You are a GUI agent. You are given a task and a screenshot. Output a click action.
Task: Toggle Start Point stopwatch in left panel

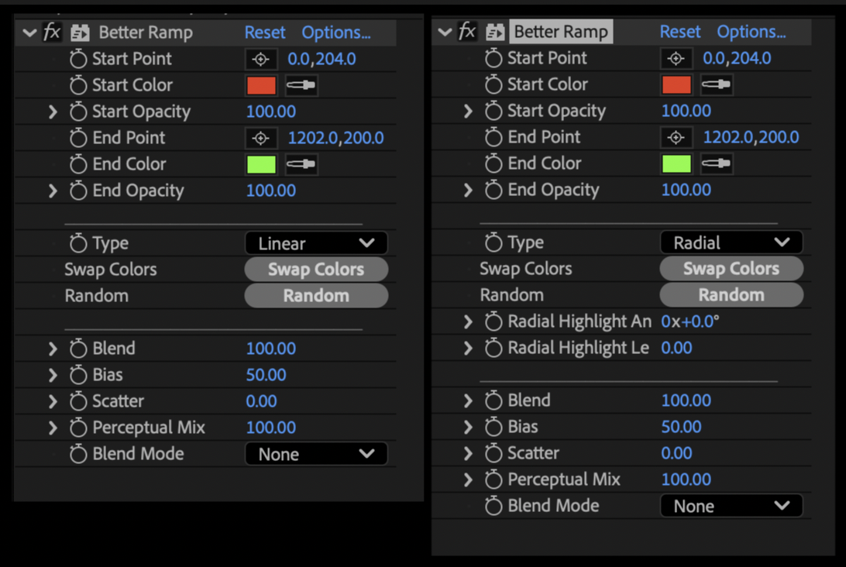[78, 59]
